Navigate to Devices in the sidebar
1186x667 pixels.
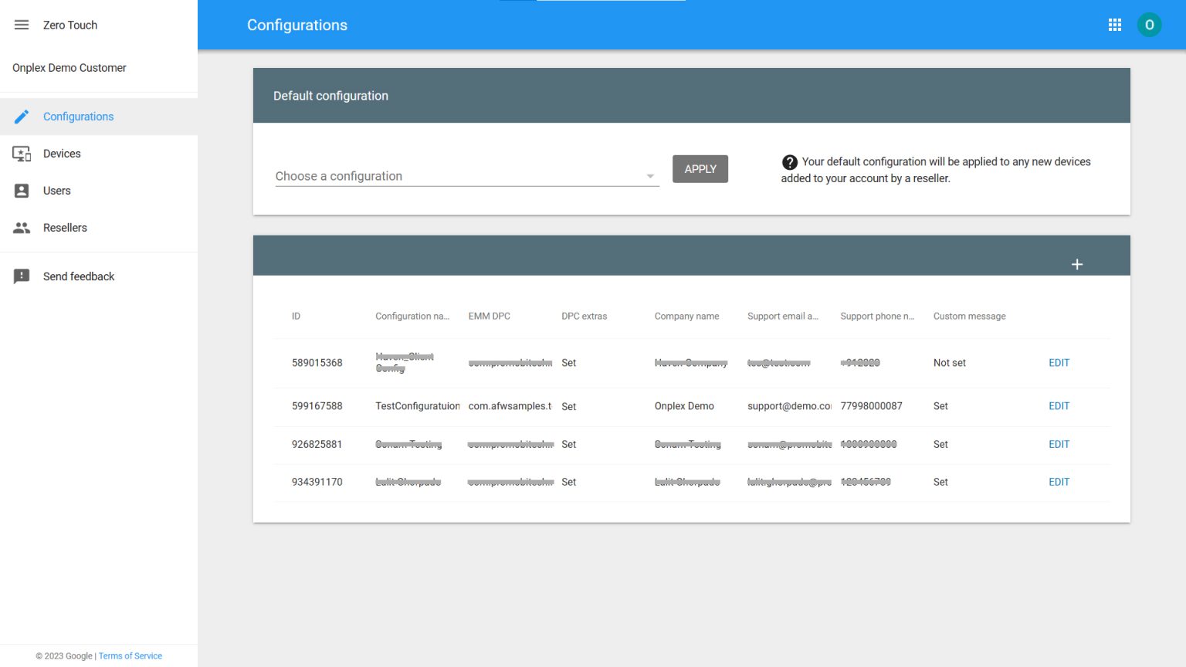(61, 153)
